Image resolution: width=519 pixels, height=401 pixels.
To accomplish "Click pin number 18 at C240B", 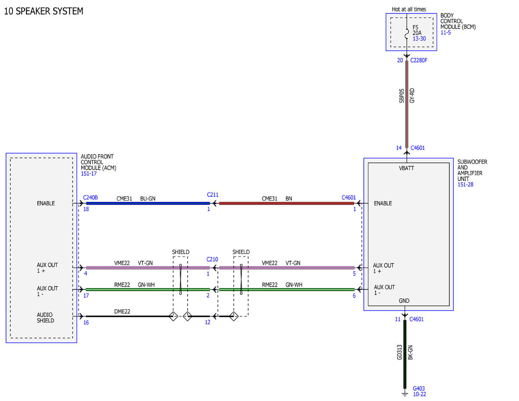I will click(x=86, y=209).
